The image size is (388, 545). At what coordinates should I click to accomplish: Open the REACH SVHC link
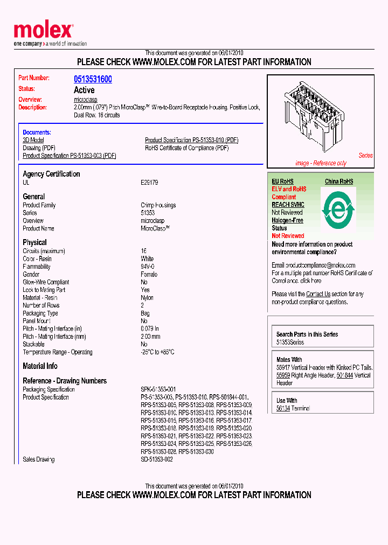(288, 205)
